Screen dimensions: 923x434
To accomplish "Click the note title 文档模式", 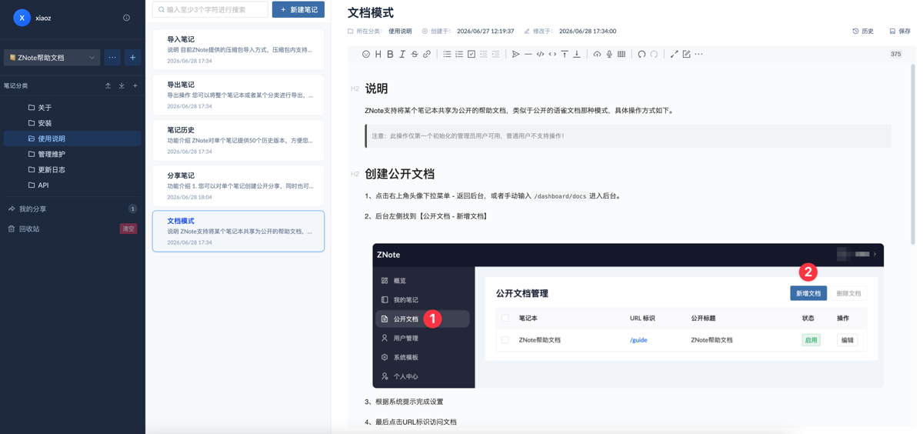I will (371, 12).
